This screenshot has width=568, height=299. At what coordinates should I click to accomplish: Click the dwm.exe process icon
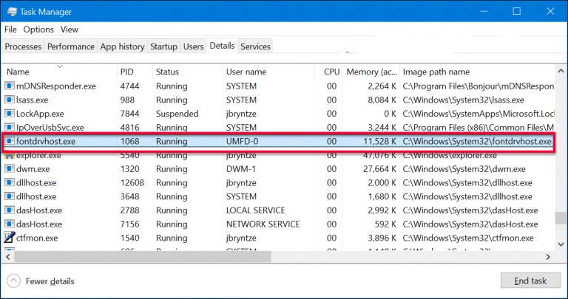9,169
